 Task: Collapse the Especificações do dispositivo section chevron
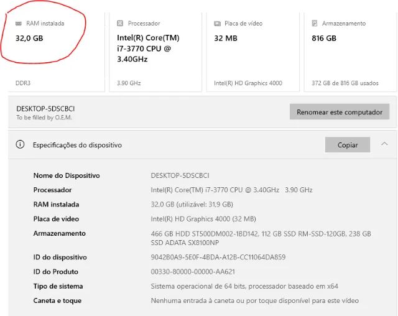point(384,144)
